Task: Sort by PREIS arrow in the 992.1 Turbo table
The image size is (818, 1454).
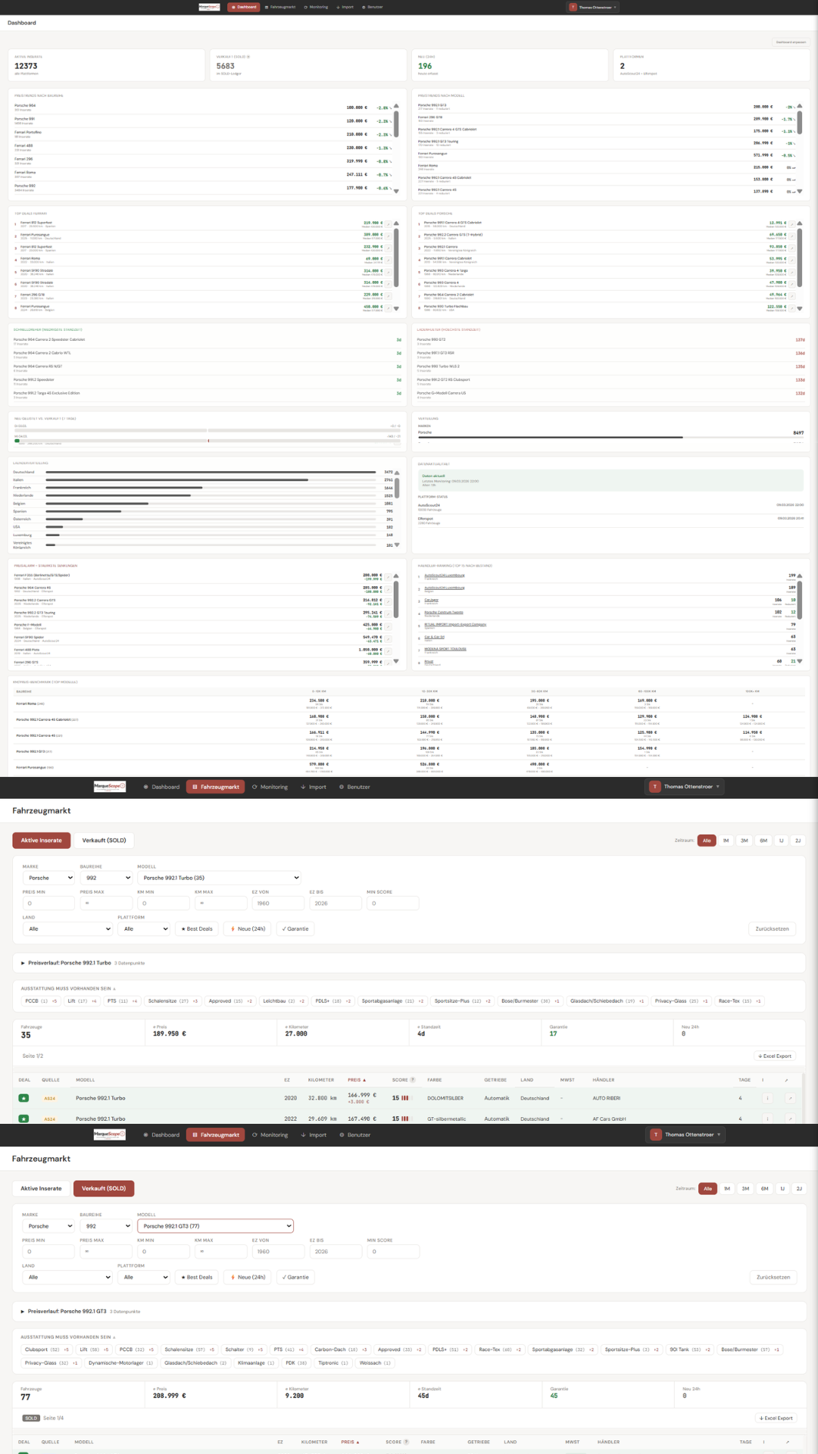Action: coord(364,1080)
